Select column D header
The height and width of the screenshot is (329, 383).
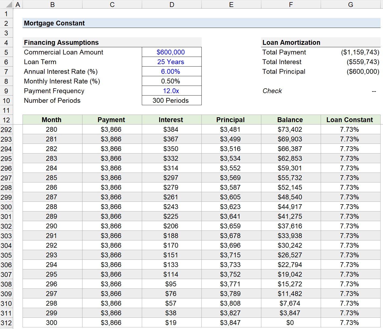click(x=172, y=4)
